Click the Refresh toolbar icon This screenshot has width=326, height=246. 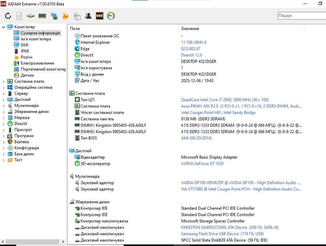pyautogui.click(x=8, y=16)
